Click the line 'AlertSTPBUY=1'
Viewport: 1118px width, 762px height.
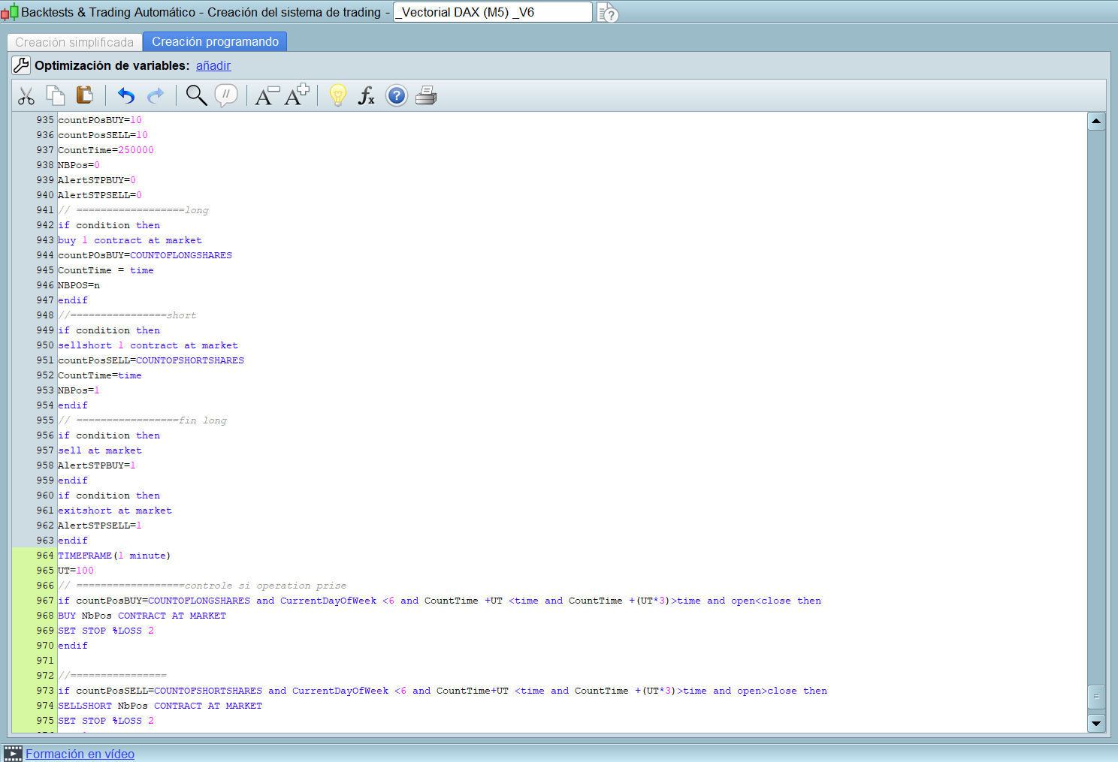[x=97, y=465]
